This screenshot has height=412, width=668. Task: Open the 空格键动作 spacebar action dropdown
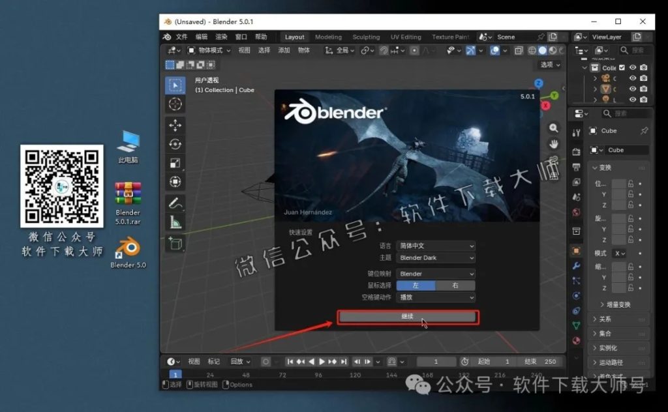(436, 298)
